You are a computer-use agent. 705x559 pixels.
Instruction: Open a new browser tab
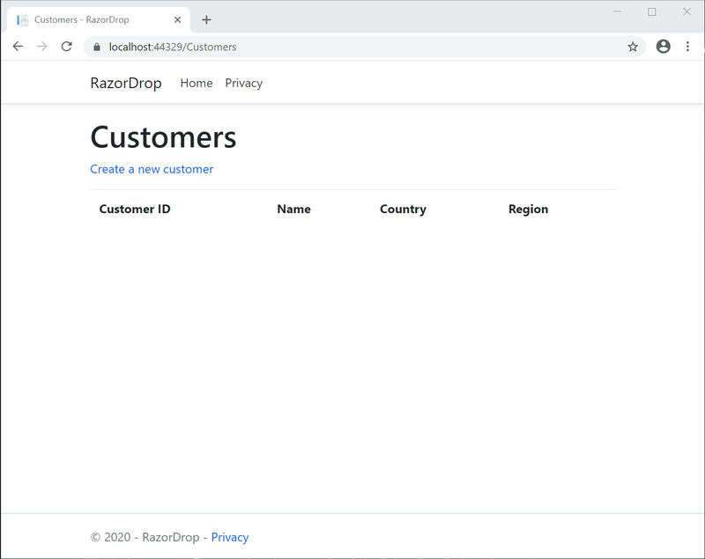tap(206, 19)
